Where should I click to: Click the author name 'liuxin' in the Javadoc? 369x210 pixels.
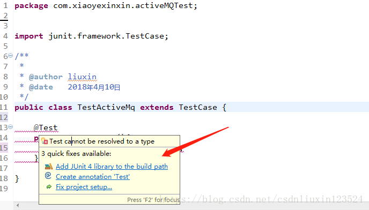pyautogui.click(x=82, y=77)
